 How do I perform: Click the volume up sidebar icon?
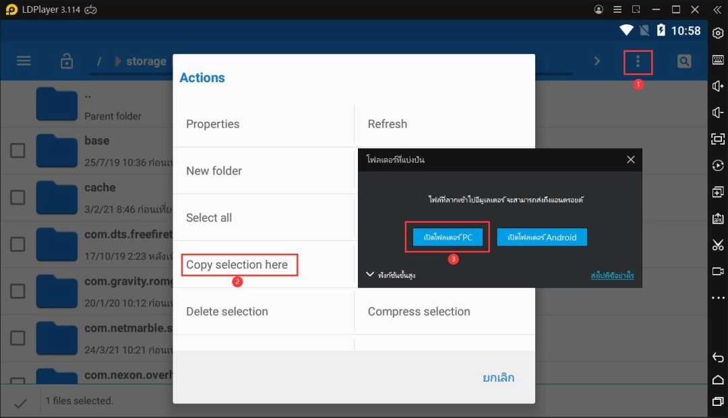point(718,86)
